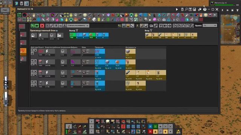Viewport: 241px width, 135px height.
Task: Move the fourth recipe row up
Action: [32, 82]
